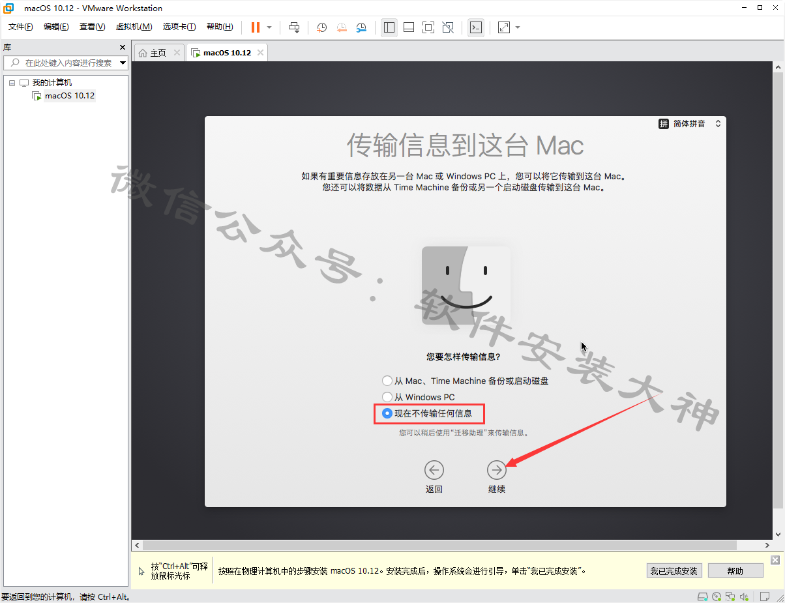Close the macOS 10.12 tab
Image resolution: width=785 pixels, height=603 pixels.
(x=261, y=53)
